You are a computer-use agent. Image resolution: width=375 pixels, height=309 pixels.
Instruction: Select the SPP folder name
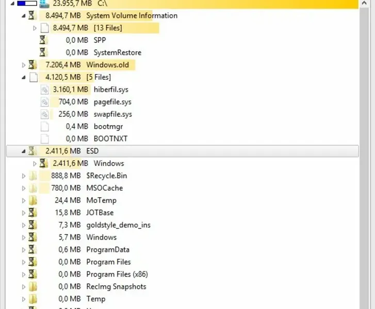pyautogui.click(x=100, y=40)
